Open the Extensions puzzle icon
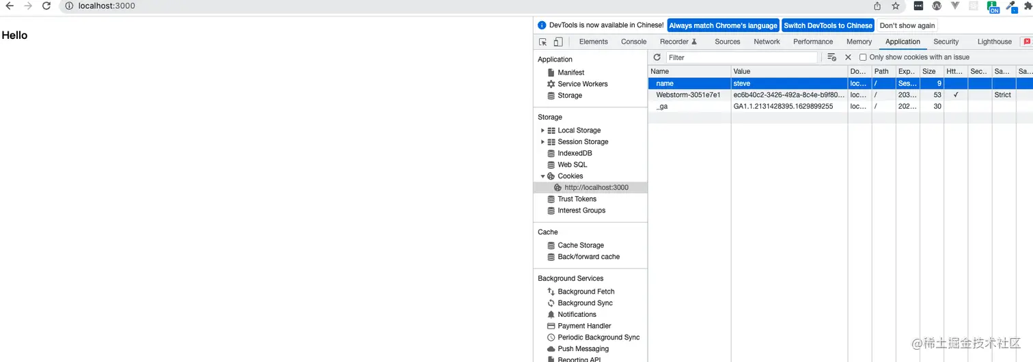 (1028, 5)
